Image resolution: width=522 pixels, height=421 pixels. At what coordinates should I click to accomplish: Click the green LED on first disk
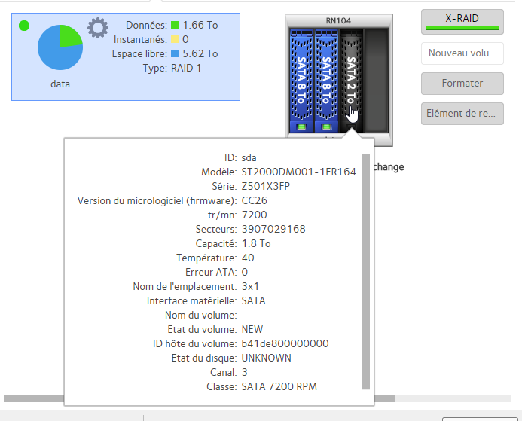pyautogui.click(x=301, y=127)
